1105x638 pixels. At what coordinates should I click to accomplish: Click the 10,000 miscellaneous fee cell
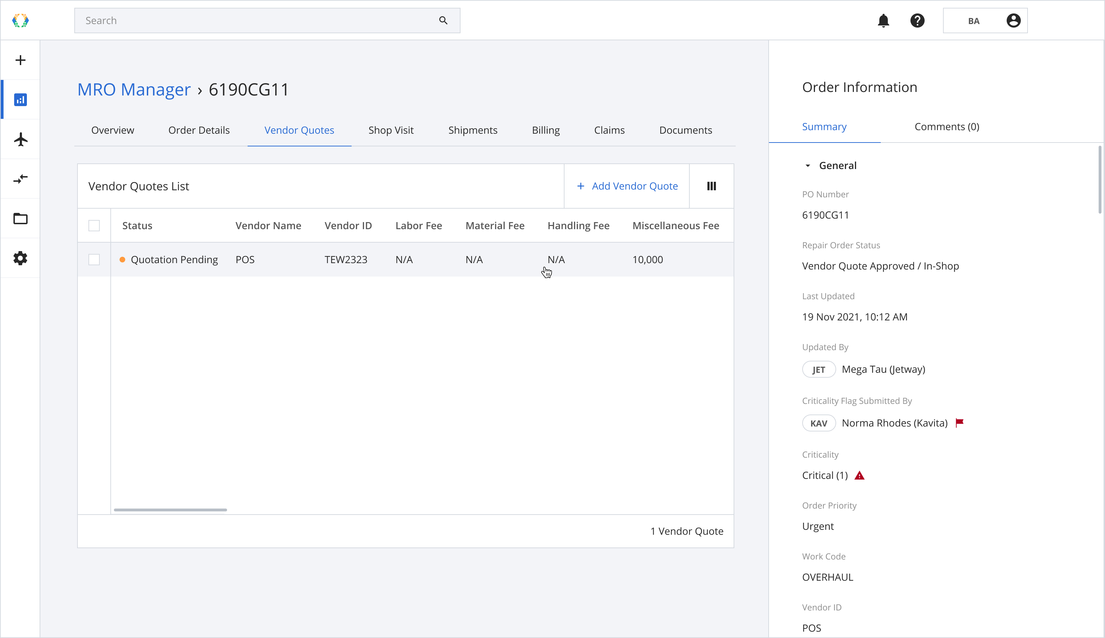click(648, 260)
